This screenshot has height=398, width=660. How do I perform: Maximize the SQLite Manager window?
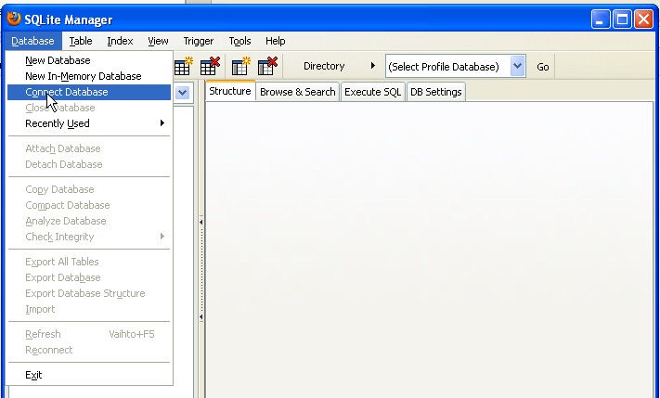tap(622, 19)
